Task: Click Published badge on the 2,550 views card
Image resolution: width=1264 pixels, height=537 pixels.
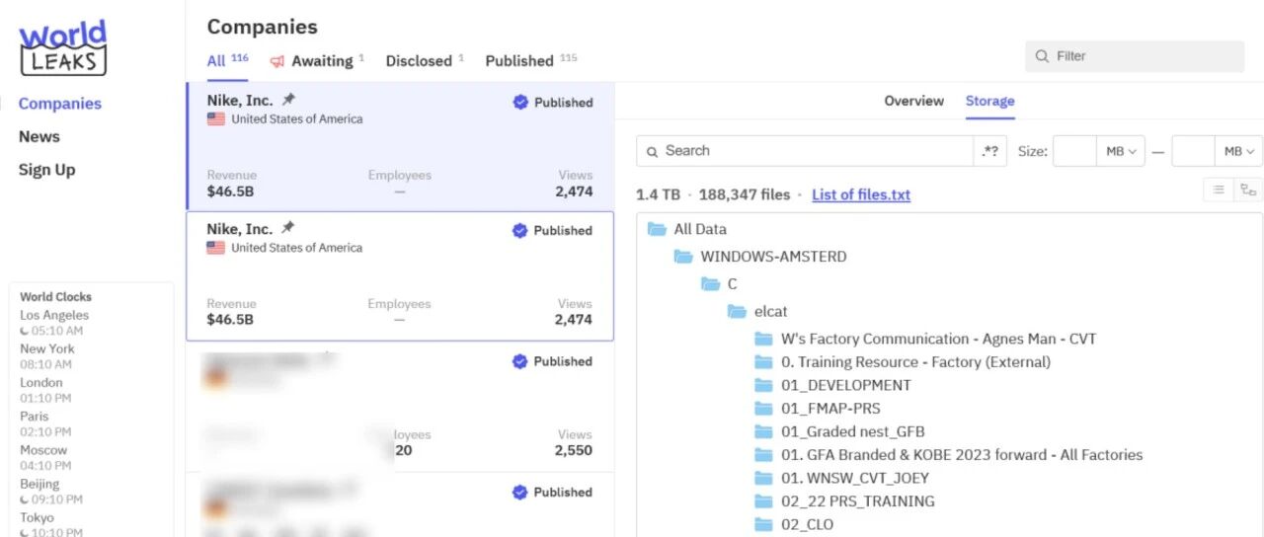Action: 552,361
